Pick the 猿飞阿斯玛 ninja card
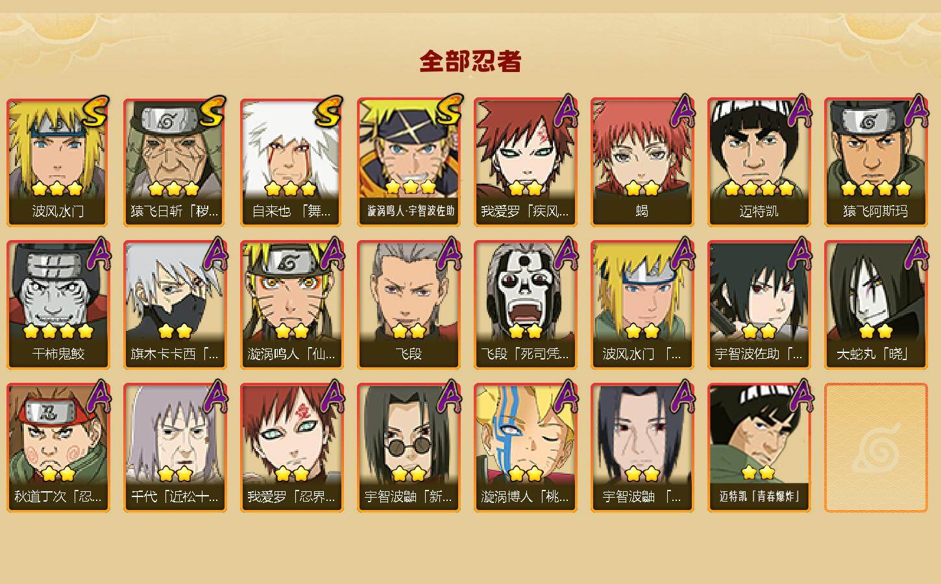 (x=876, y=162)
